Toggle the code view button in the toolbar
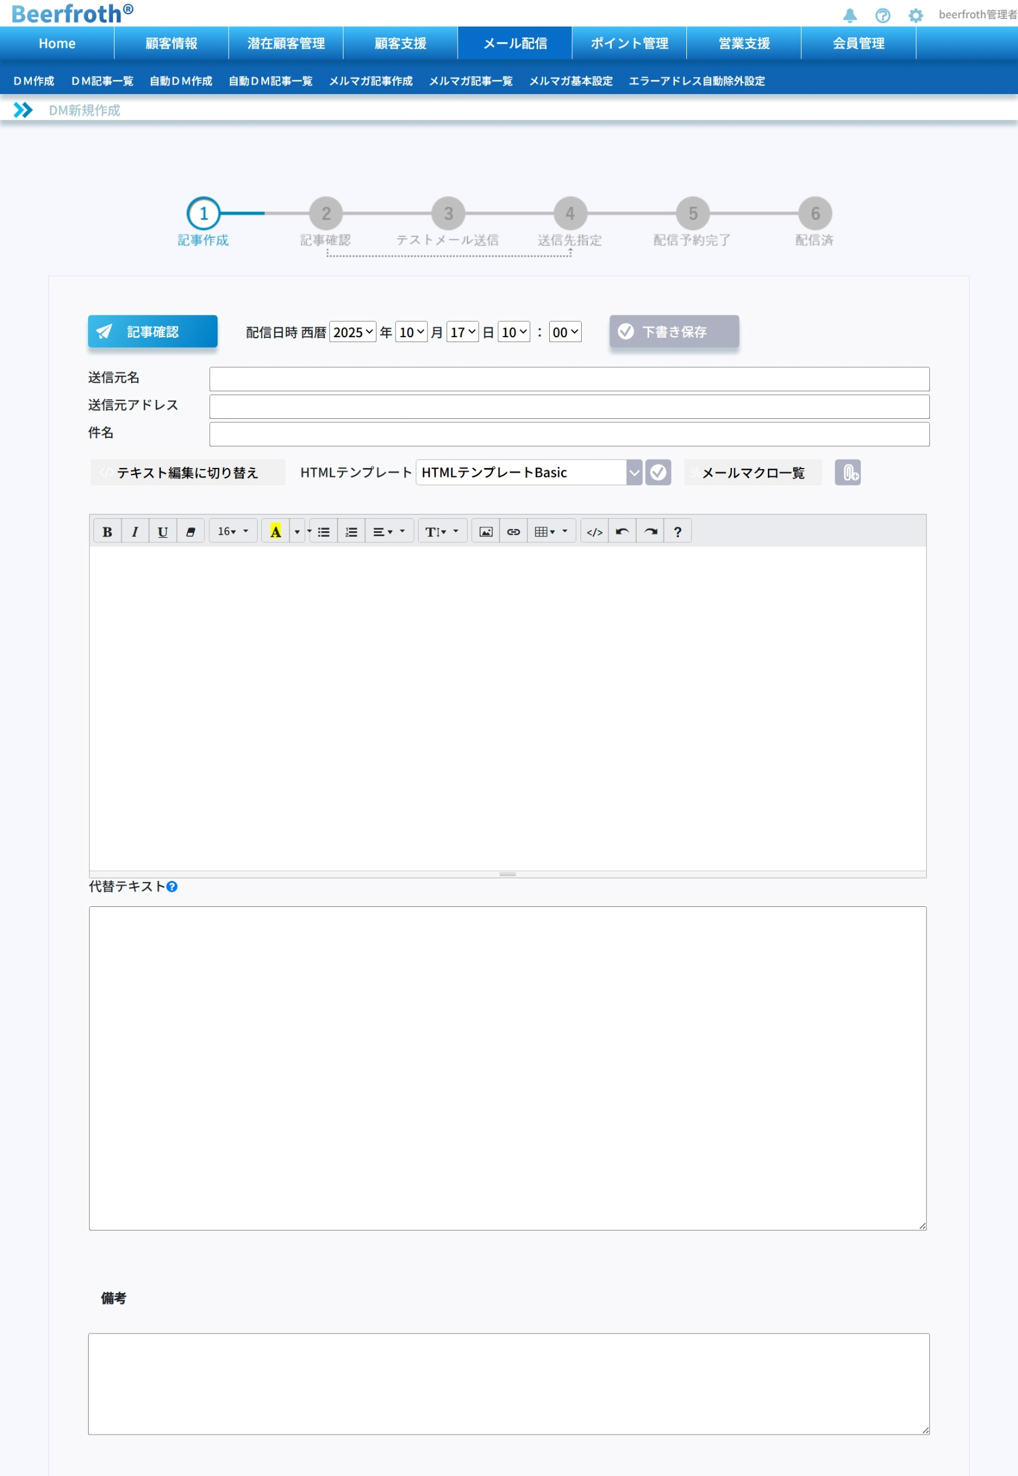 [594, 532]
